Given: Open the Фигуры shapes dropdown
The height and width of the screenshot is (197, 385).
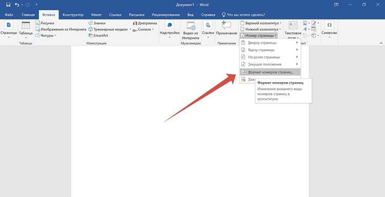Looking at the screenshot, I should [x=46, y=35].
